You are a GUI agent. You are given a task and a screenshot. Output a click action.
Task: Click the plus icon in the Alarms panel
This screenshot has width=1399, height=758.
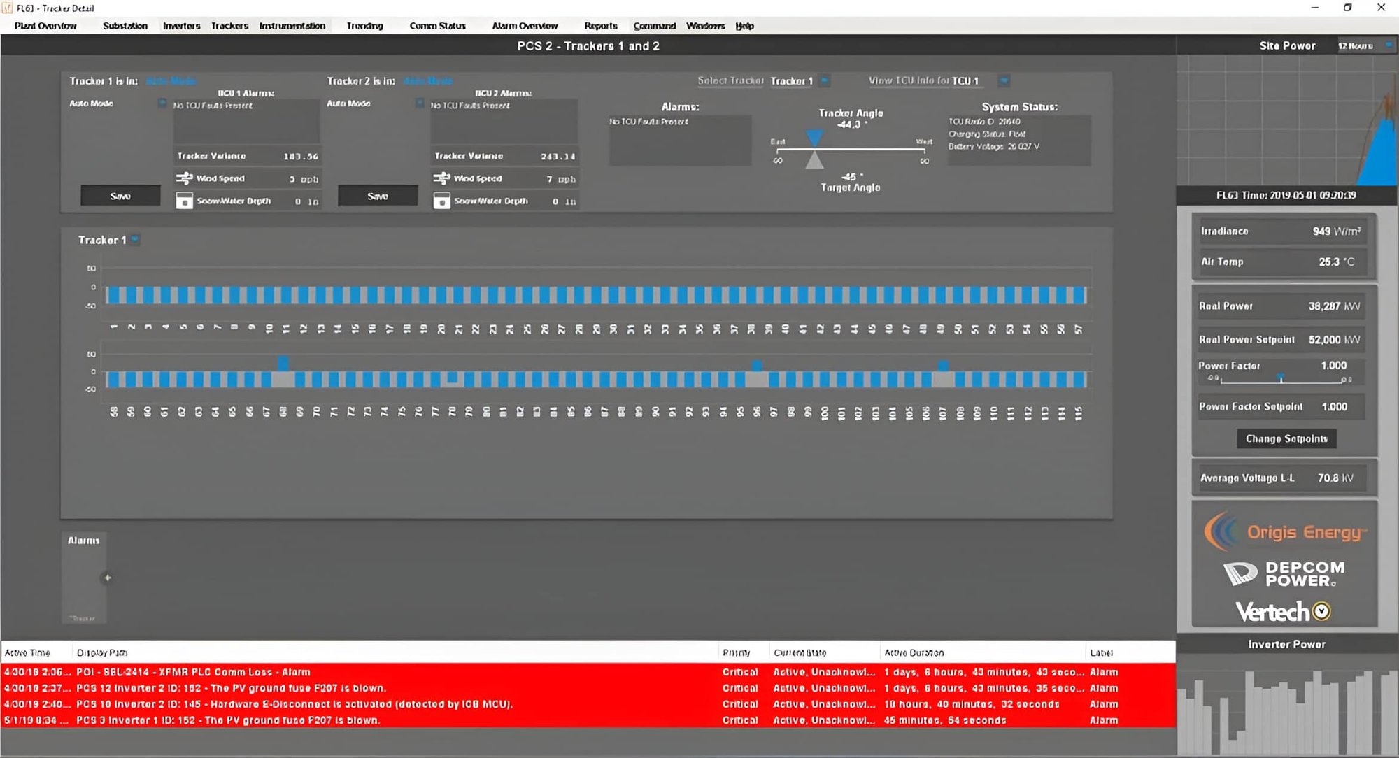pos(108,578)
